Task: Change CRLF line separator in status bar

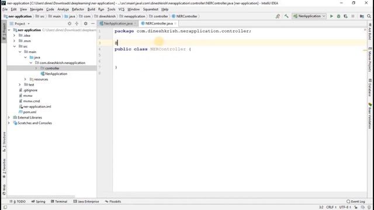Action: tap(331, 208)
